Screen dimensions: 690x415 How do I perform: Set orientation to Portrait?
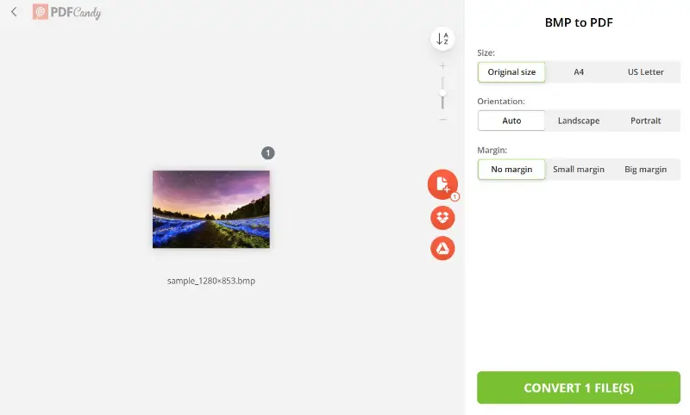[x=645, y=121]
